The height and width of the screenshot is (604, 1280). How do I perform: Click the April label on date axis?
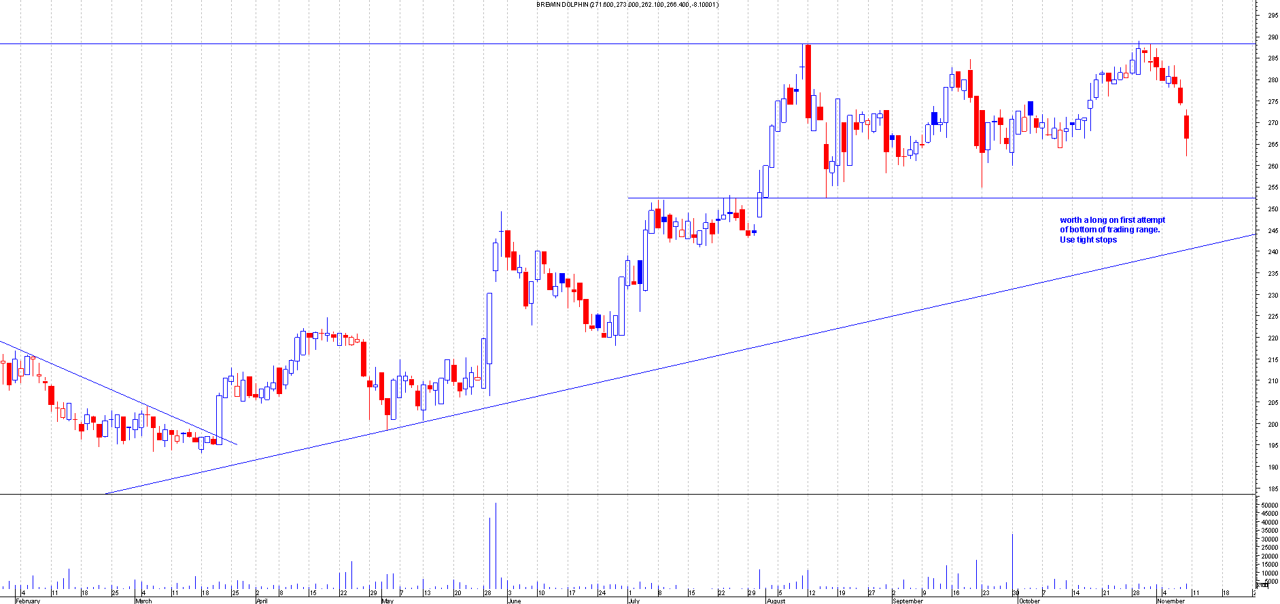(262, 601)
